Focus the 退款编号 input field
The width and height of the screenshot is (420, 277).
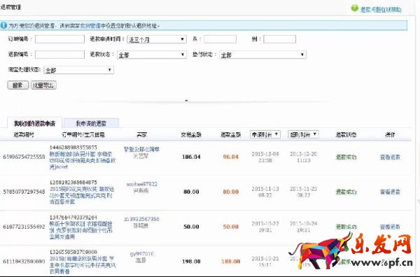[x=59, y=55]
